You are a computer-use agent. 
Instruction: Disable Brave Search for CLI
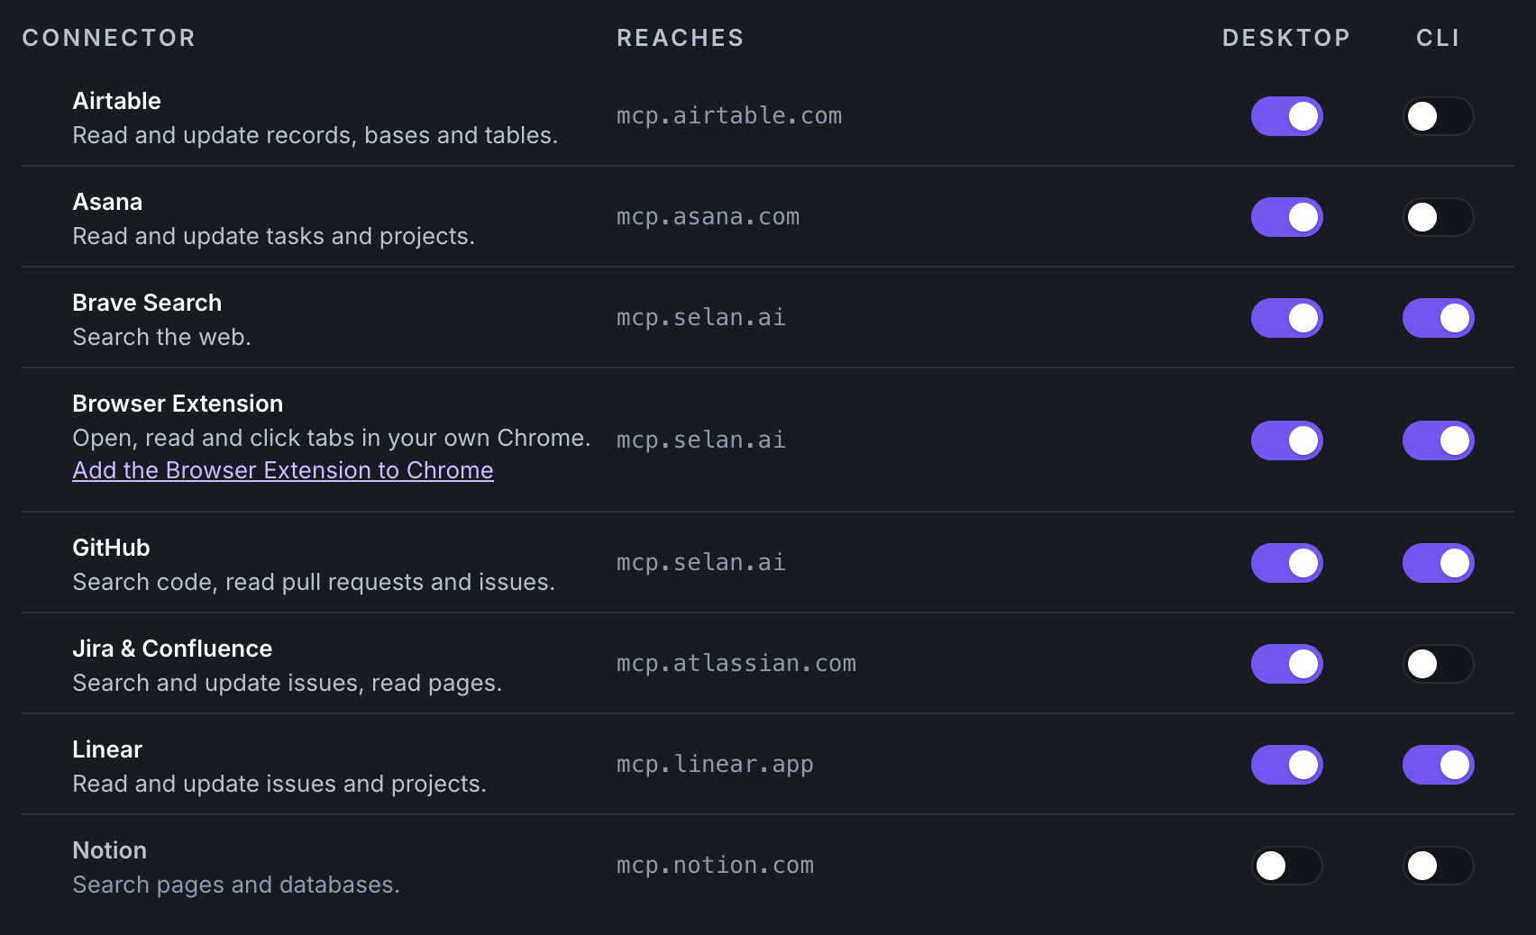click(x=1438, y=318)
